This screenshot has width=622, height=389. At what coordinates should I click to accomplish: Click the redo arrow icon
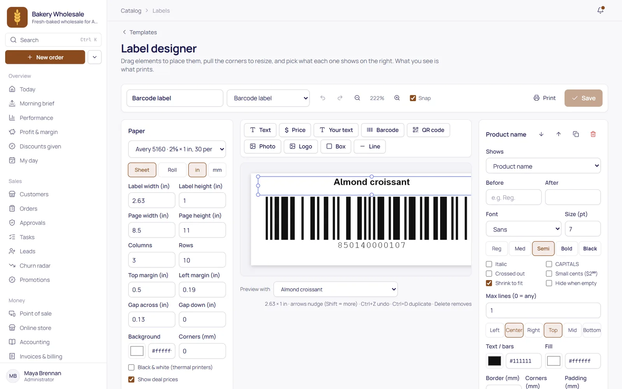(340, 98)
